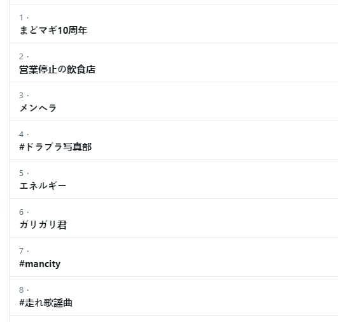
Task: Click rank number 1 label
Action: click(22, 17)
